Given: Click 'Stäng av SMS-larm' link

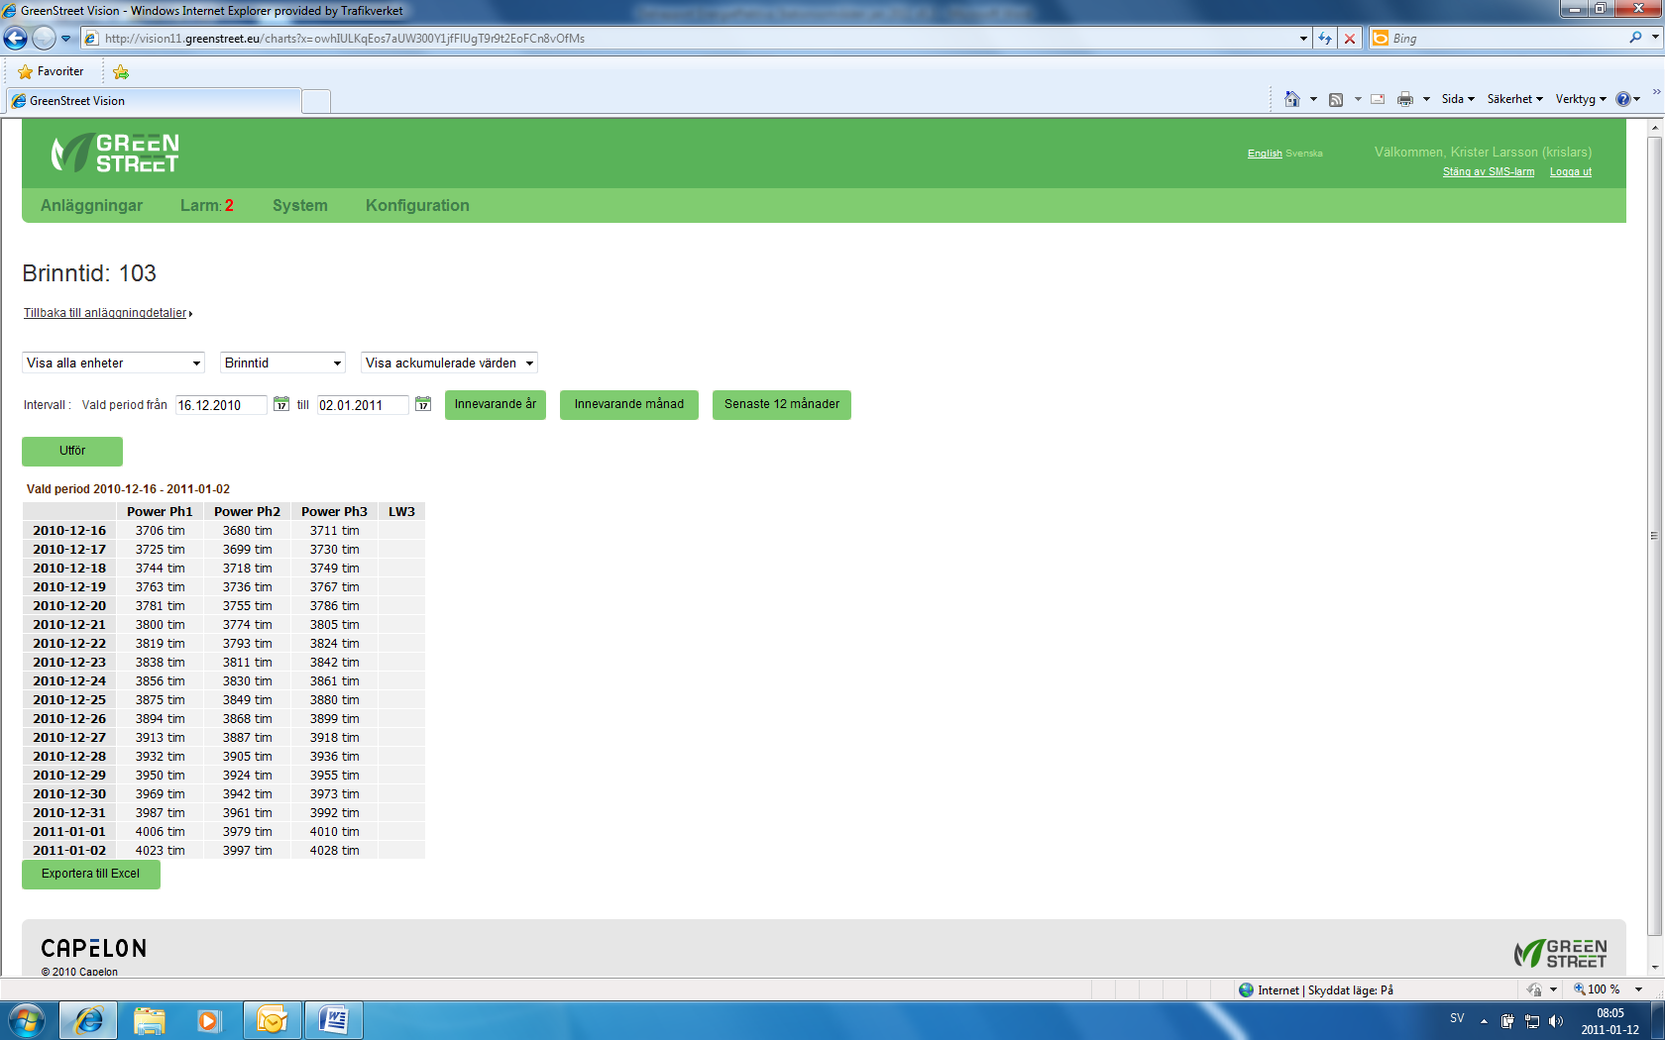Looking at the screenshot, I should [x=1489, y=172].
